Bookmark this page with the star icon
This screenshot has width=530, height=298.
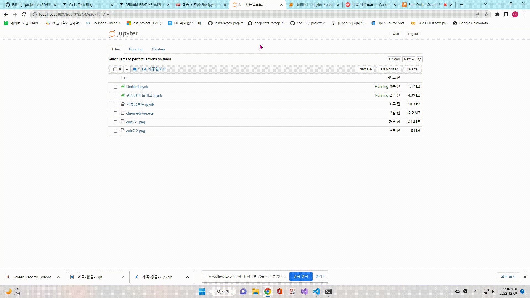tap(486, 14)
